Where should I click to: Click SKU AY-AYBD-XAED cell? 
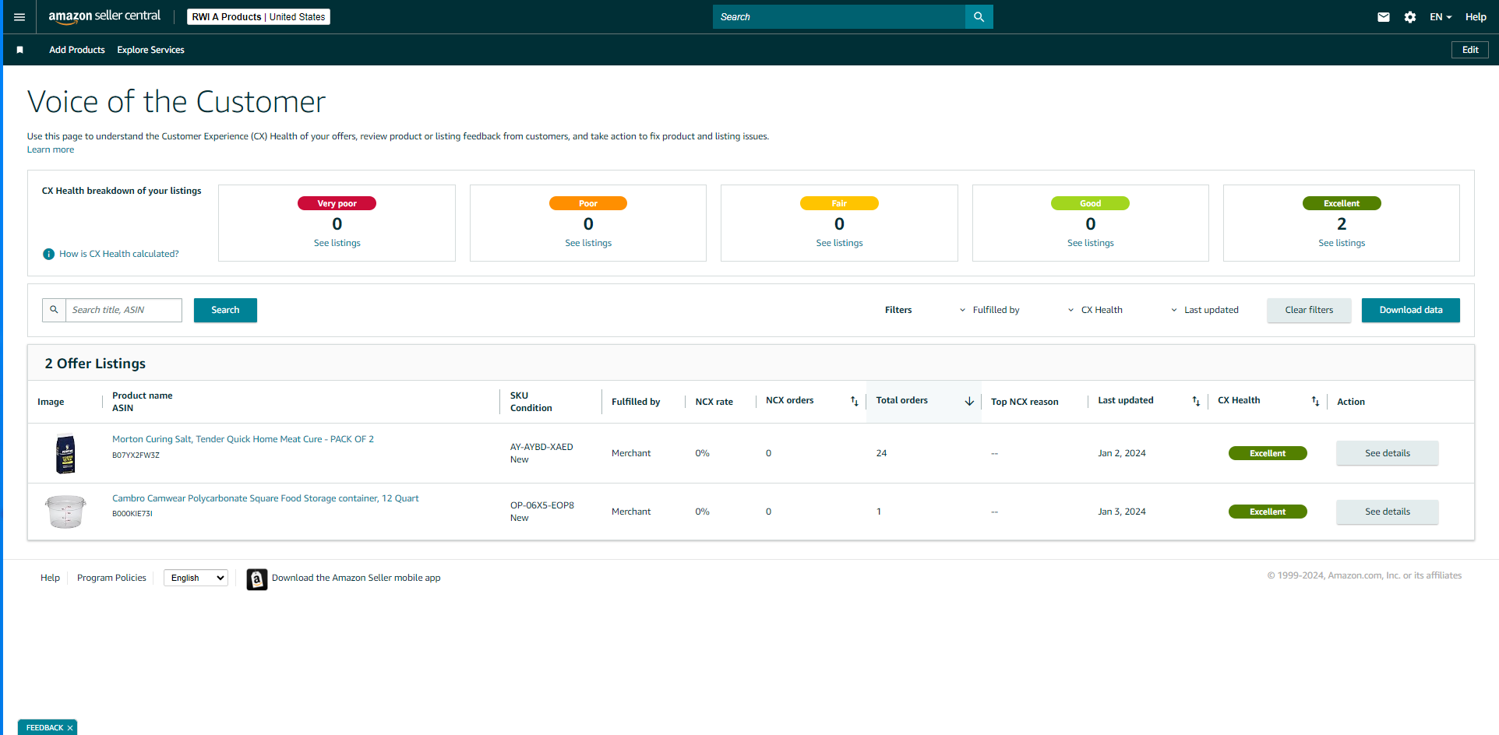[541, 447]
